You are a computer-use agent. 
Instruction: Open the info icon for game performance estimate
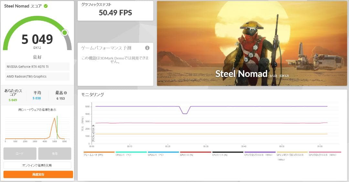coord(147,48)
